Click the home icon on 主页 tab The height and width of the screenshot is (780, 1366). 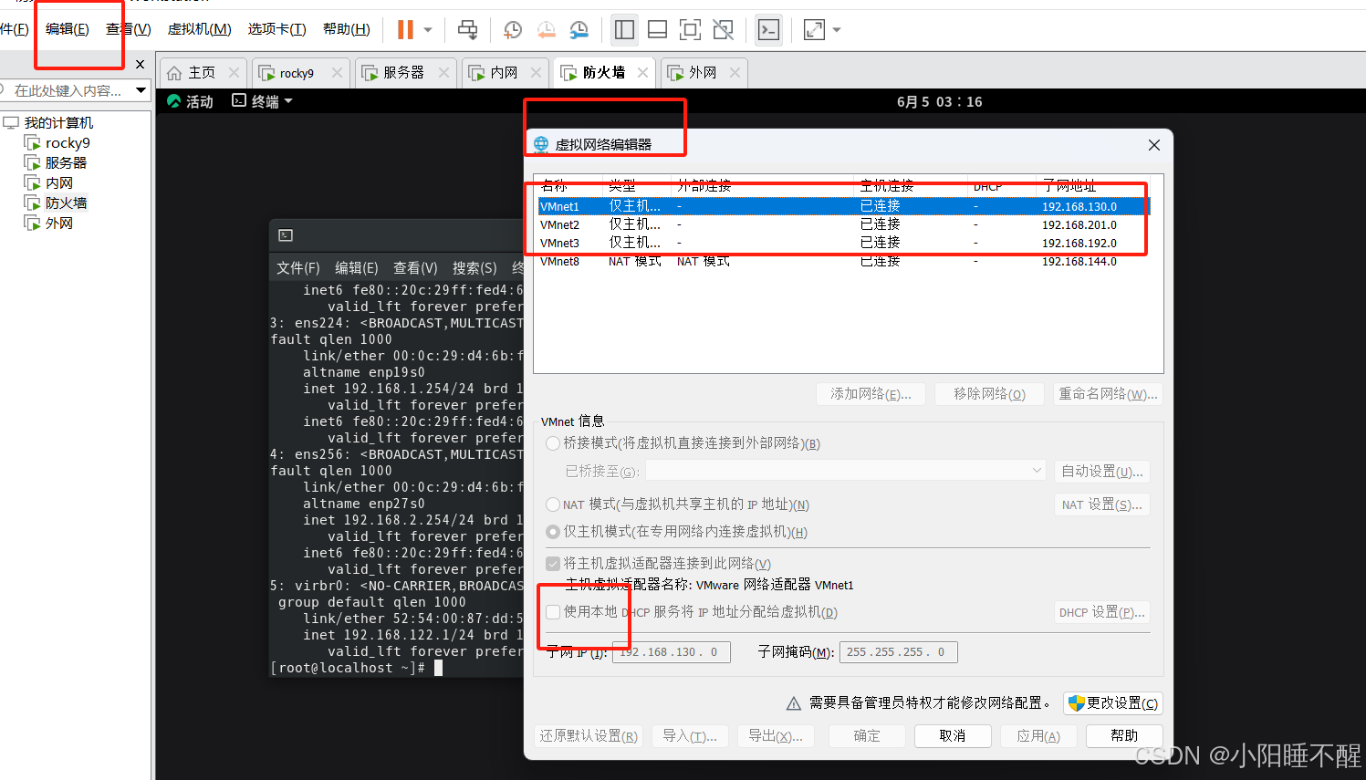coord(174,73)
